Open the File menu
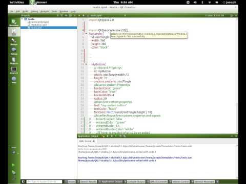The image size is (246, 184). (x=11, y=11)
